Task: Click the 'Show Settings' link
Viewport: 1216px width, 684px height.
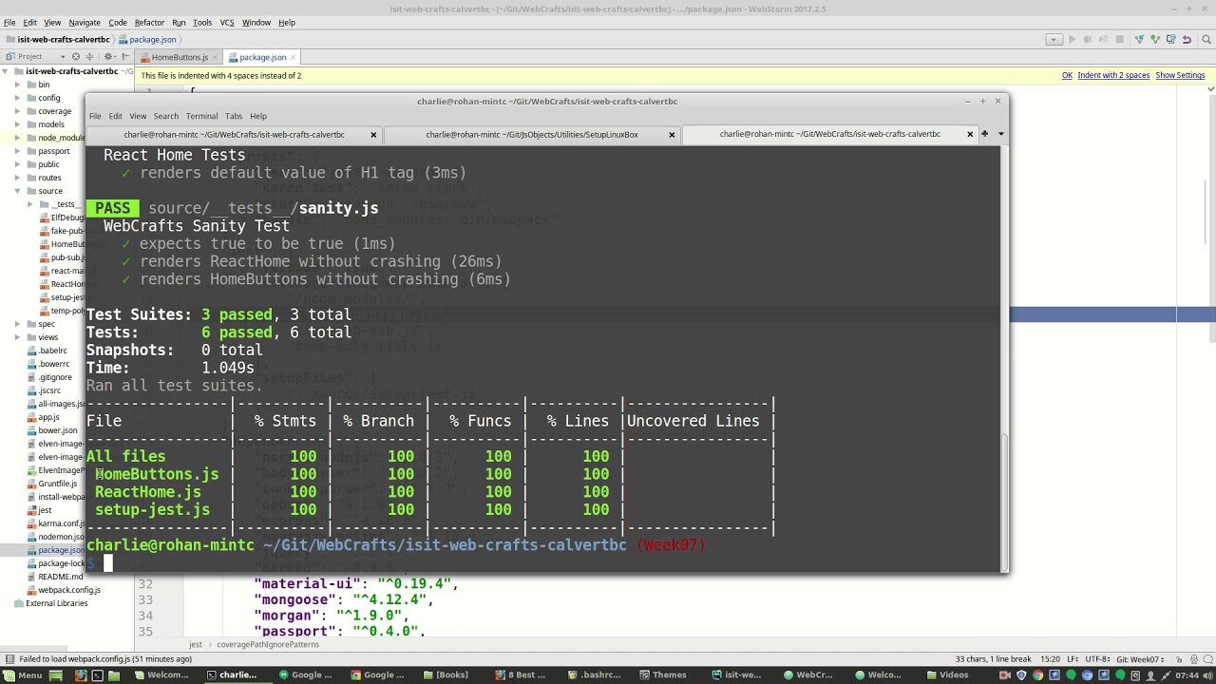Action: point(1180,75)
